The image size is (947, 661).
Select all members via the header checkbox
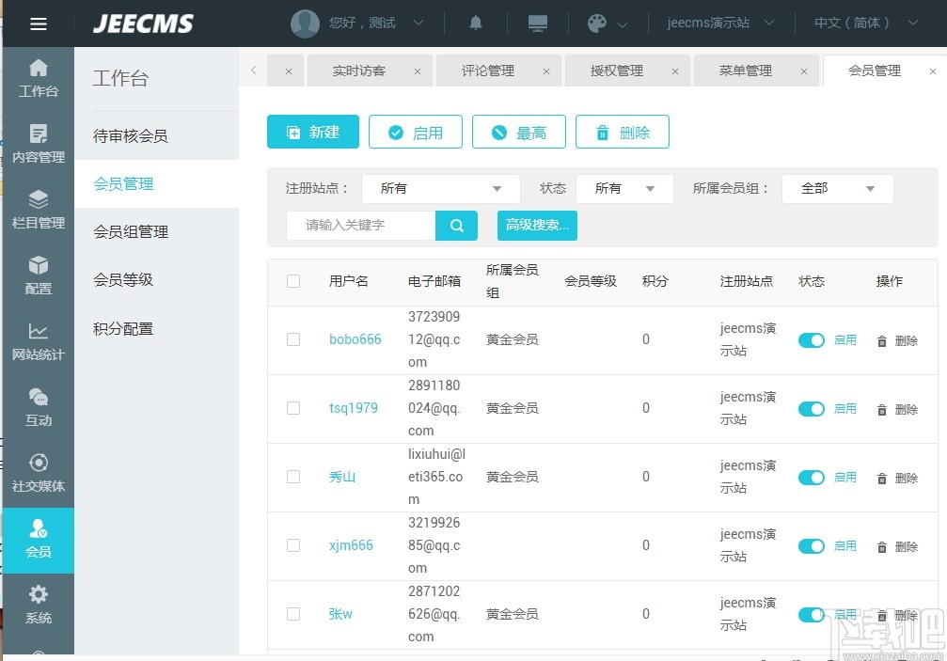(x=292, y=280)
